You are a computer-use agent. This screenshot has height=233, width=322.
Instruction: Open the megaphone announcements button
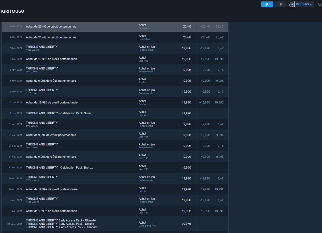[267, 4]
